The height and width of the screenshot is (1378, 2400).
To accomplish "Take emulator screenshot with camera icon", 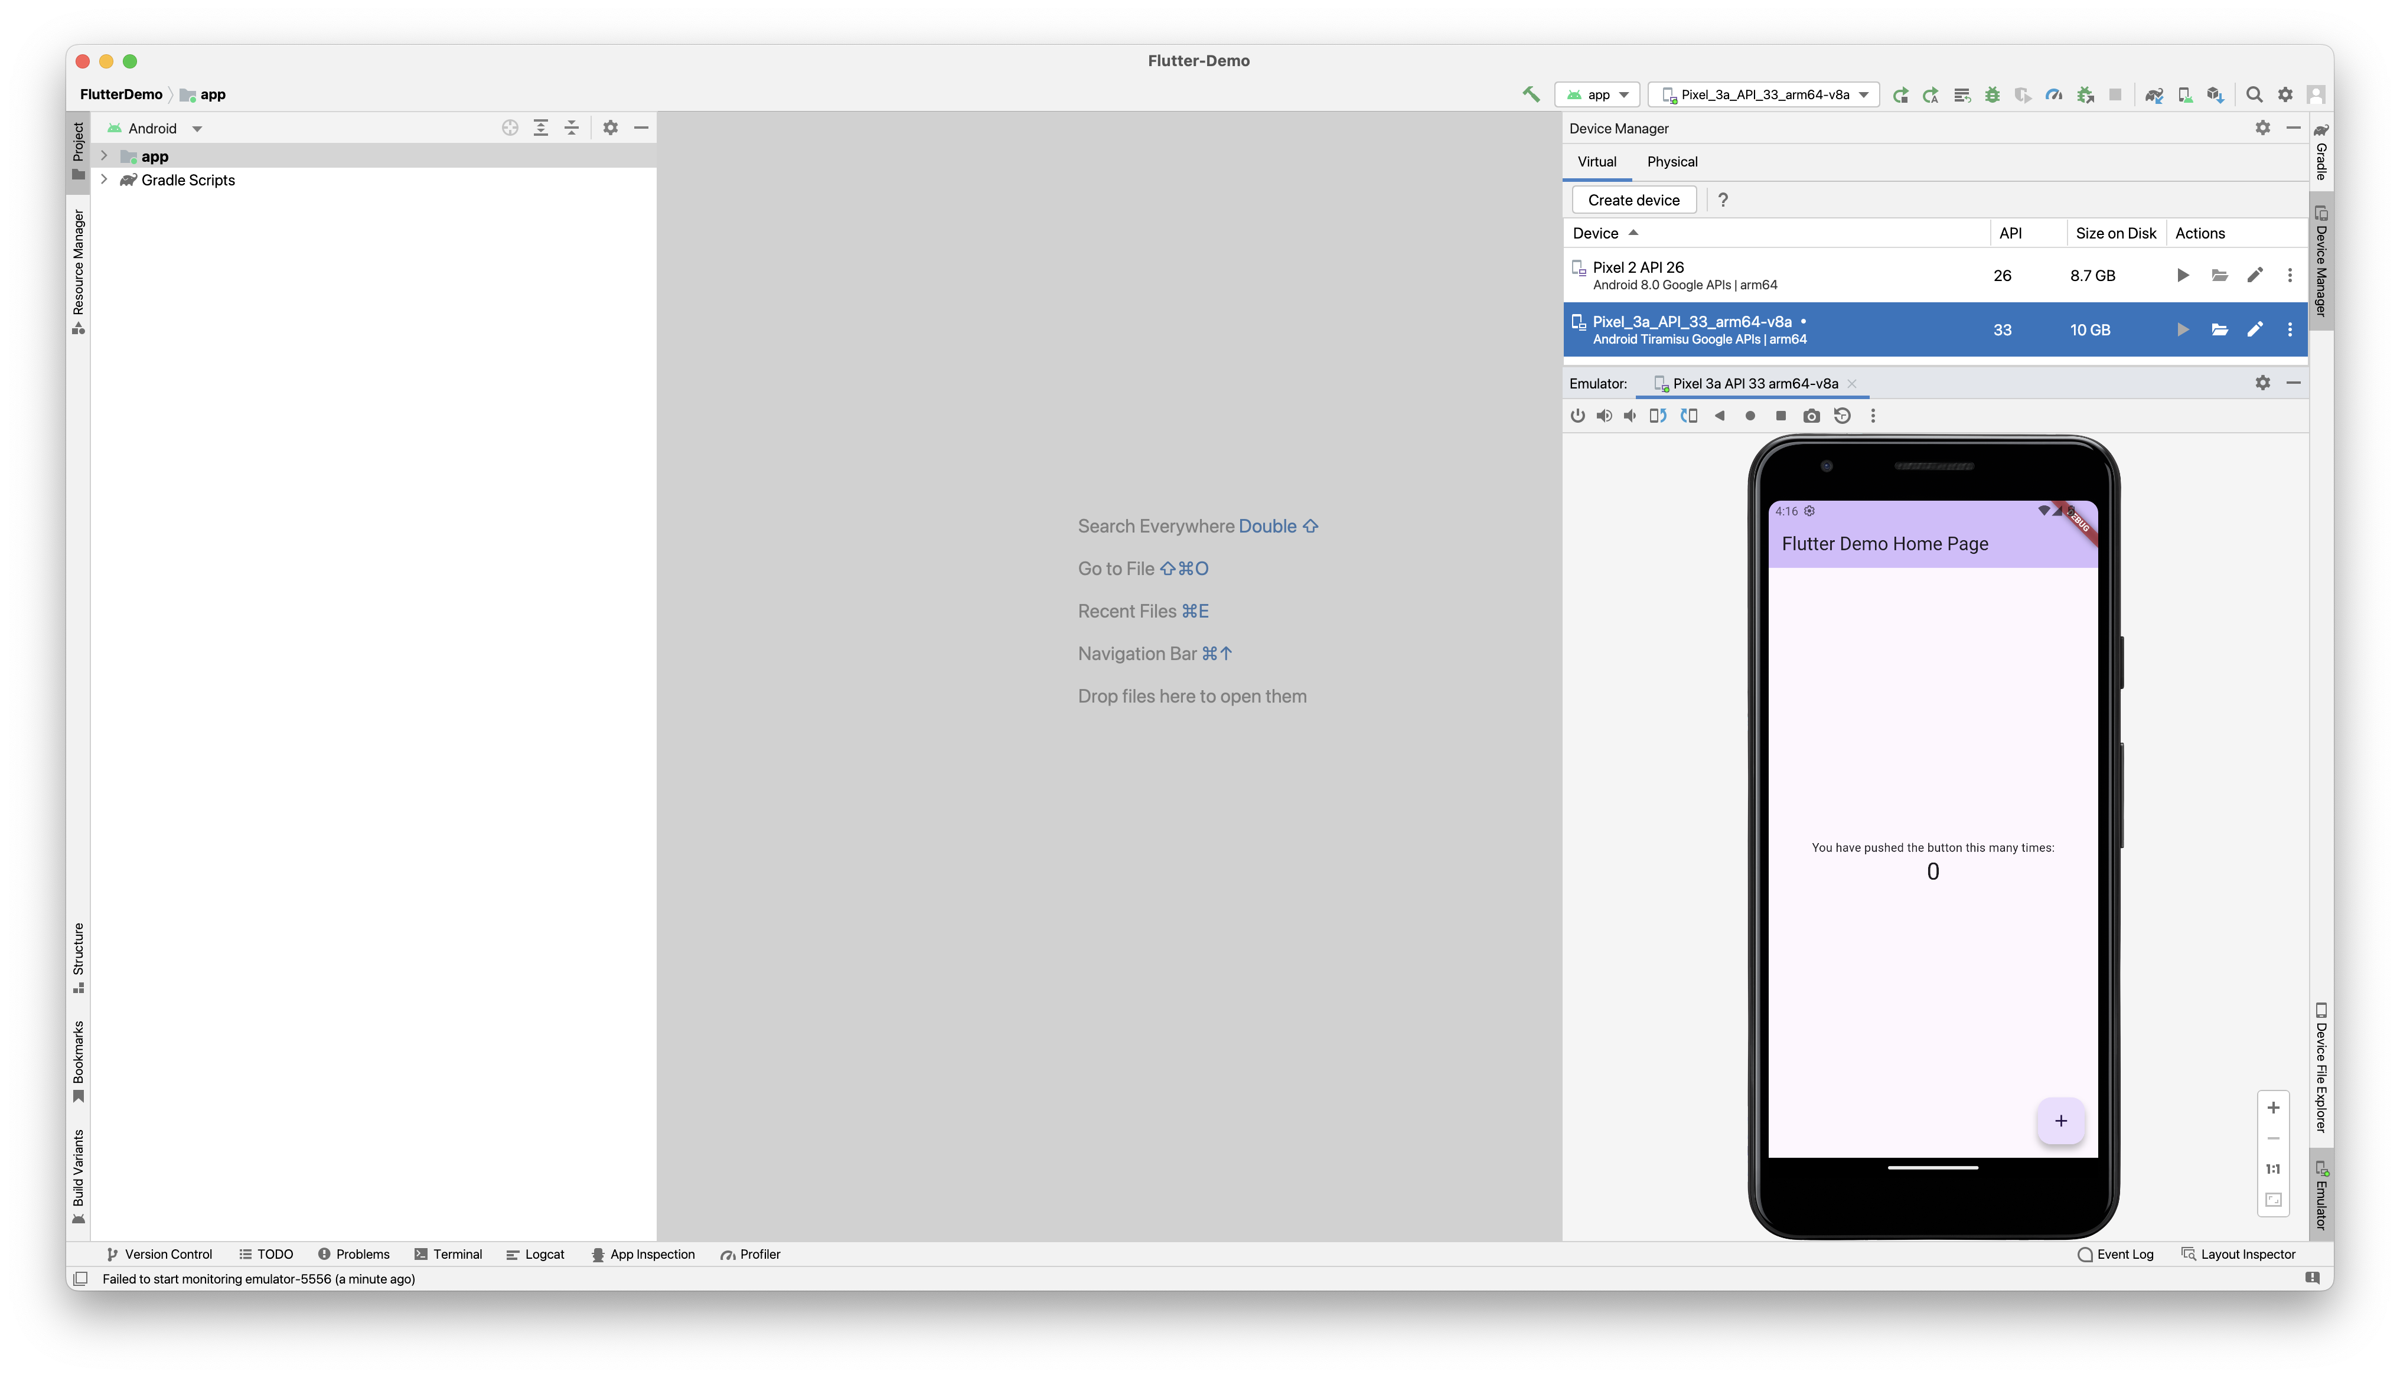I will point(1811,416).
